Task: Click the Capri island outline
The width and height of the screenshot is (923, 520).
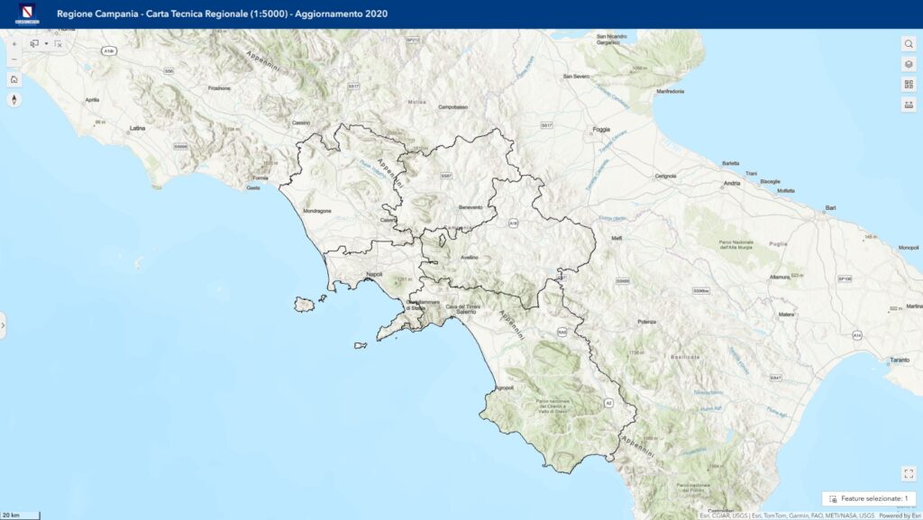Action: (x=361, y=345)
